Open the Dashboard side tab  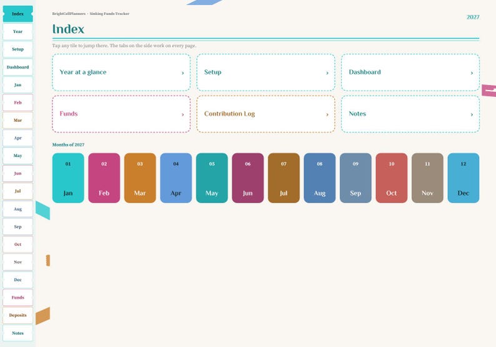click(x=17, y=67)
